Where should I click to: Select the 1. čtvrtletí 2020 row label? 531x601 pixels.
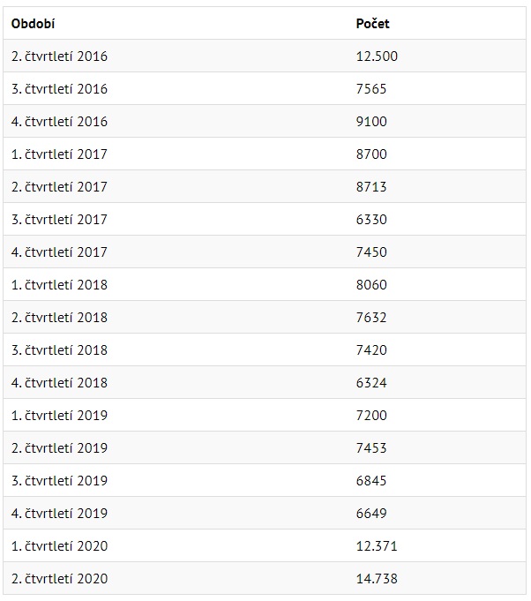(x=59, y=545)
